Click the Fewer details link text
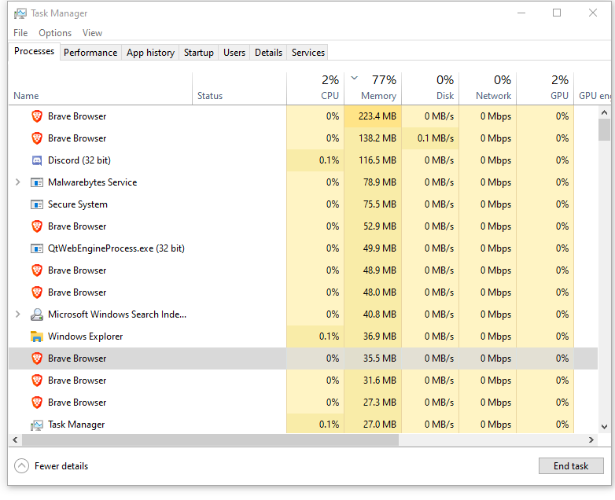The height and width of the screenshot is (500, 615). pyautogui.click(x=61, y=466)
